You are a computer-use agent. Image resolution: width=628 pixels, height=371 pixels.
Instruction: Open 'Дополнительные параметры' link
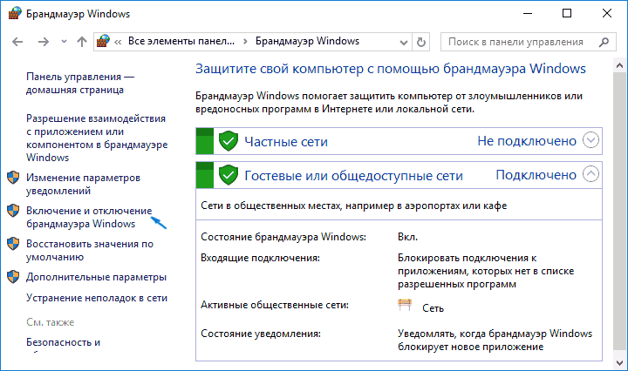(96, 277)
